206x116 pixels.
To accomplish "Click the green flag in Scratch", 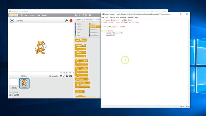I will point(67,20).
